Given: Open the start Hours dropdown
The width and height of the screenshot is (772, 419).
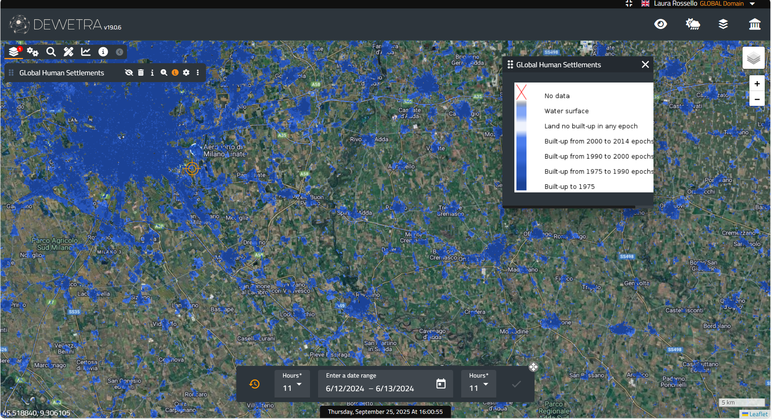Looking at the screenshot, I should click(x=292, y=384).
